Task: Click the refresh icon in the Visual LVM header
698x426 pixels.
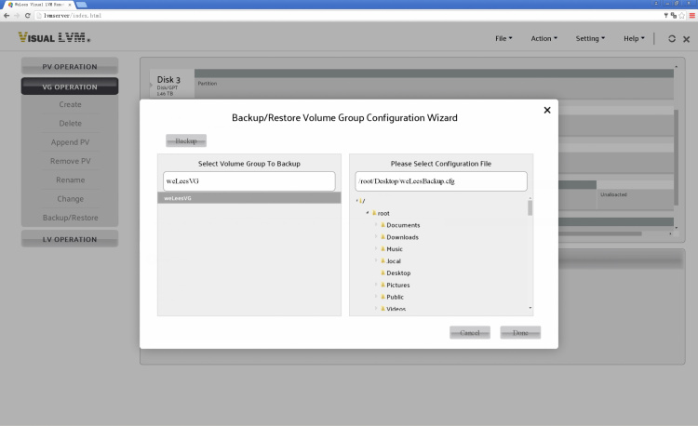Action: click(x=672, y=38)
